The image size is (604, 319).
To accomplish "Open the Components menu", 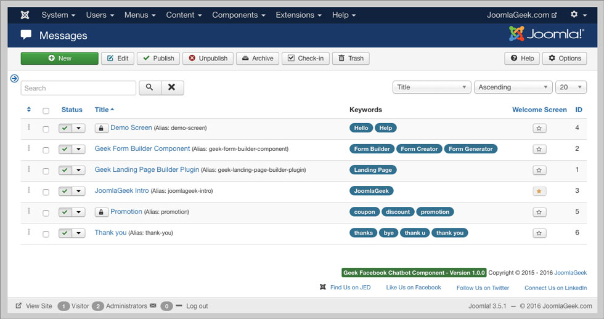I will pos(239,15).
